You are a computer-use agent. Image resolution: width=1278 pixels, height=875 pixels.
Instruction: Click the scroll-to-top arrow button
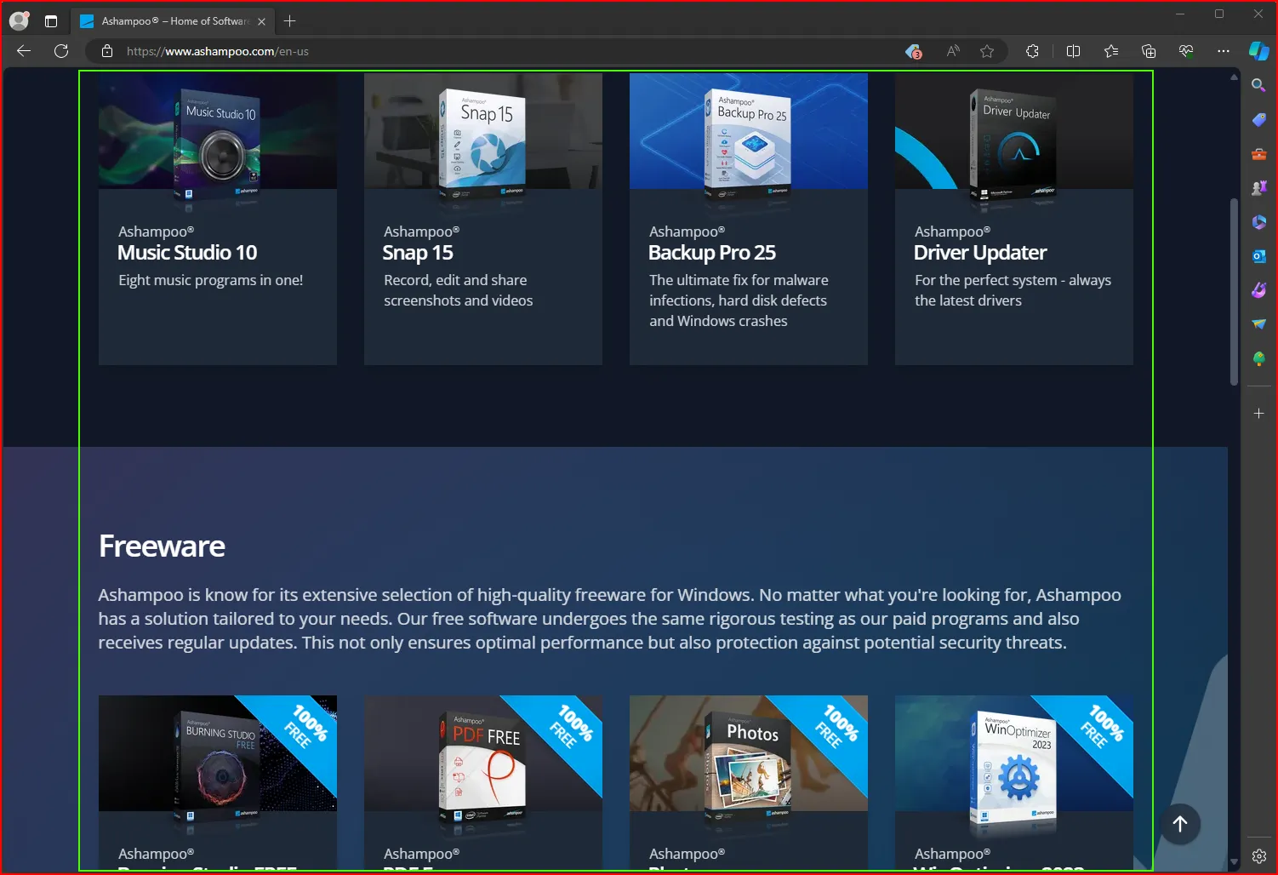(1180, 824)
